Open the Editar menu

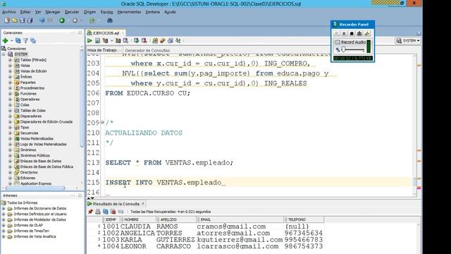25,12
